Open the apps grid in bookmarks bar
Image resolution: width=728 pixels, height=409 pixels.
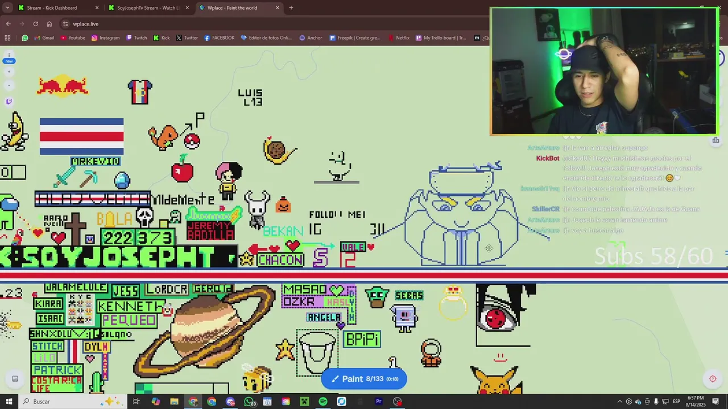coord(7,38)
